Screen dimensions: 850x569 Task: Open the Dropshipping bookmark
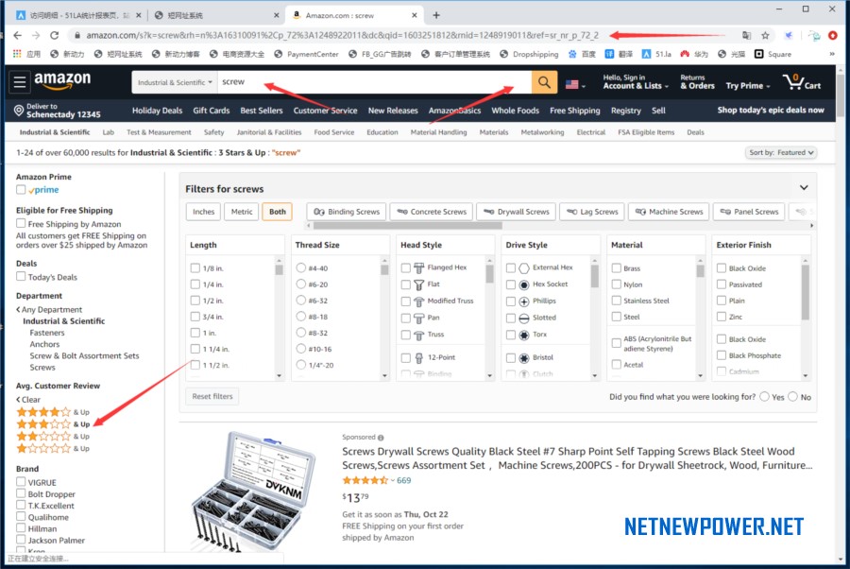pos(529,54)
